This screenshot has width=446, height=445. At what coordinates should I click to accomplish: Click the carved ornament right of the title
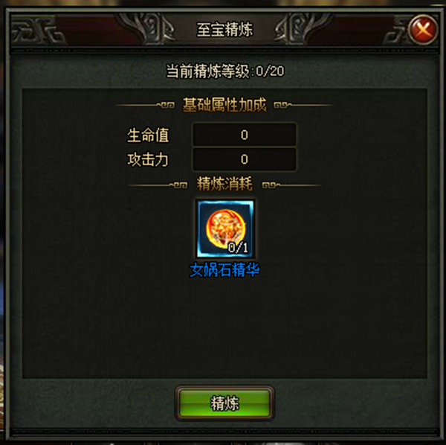pyautogui.click(x=302, y=28)
